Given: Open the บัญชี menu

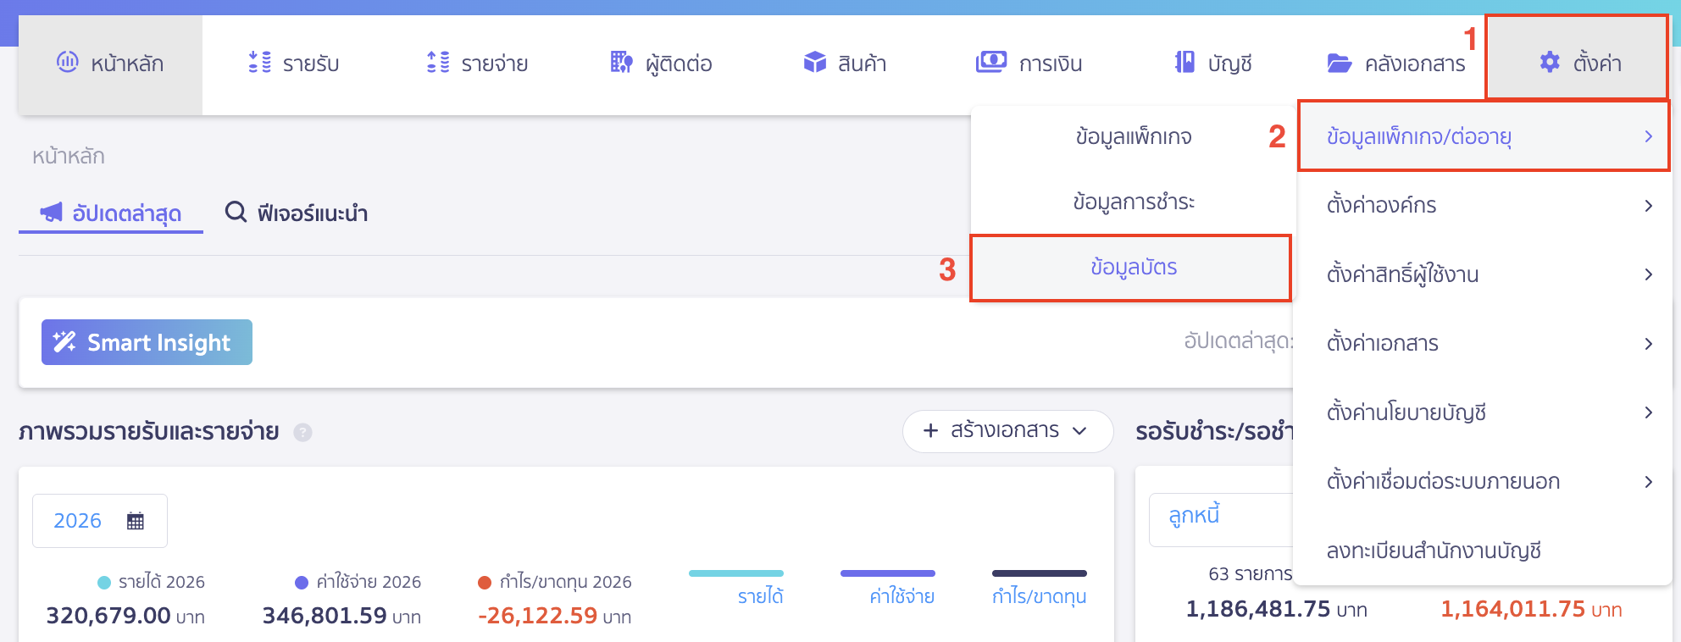Looking at the screenshot, I should click(1213, 64).
